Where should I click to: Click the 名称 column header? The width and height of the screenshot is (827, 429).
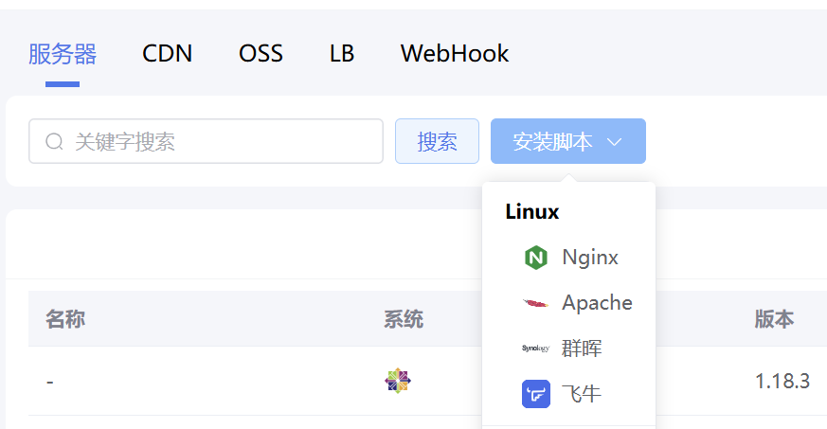65,319
